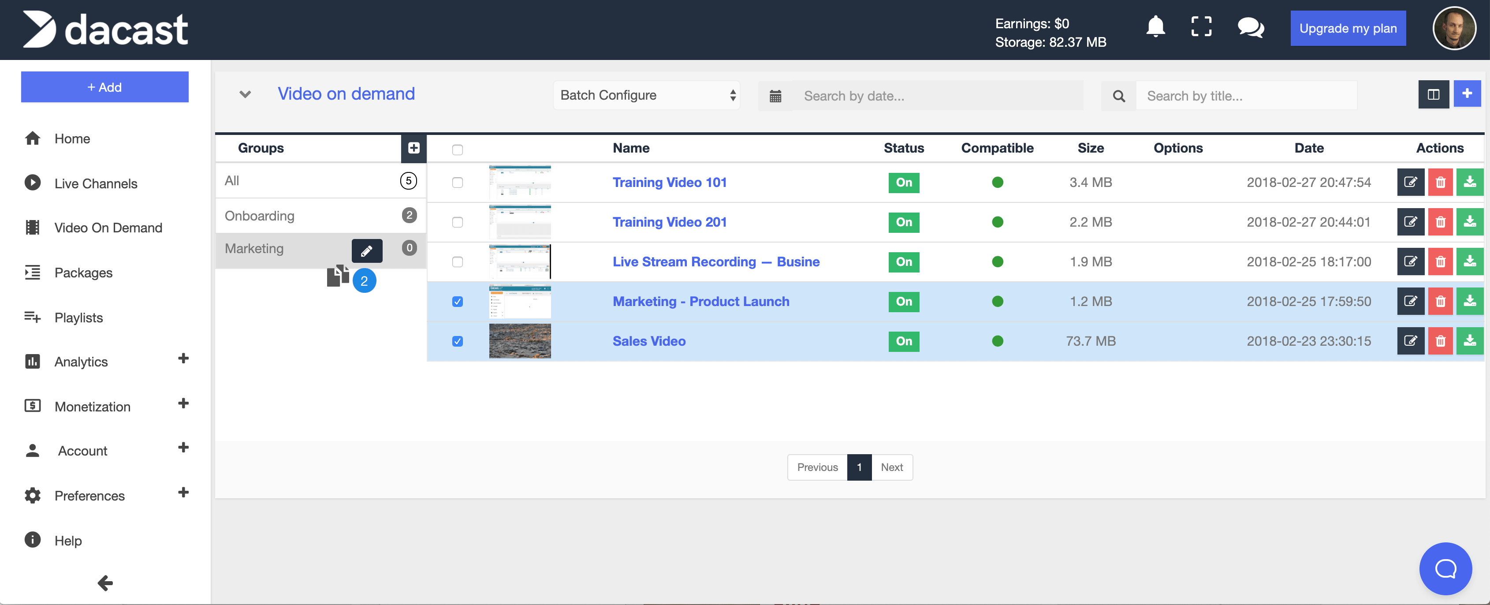
Task: Click the delete icon for Sales Video
Action: click(1441, 340)
